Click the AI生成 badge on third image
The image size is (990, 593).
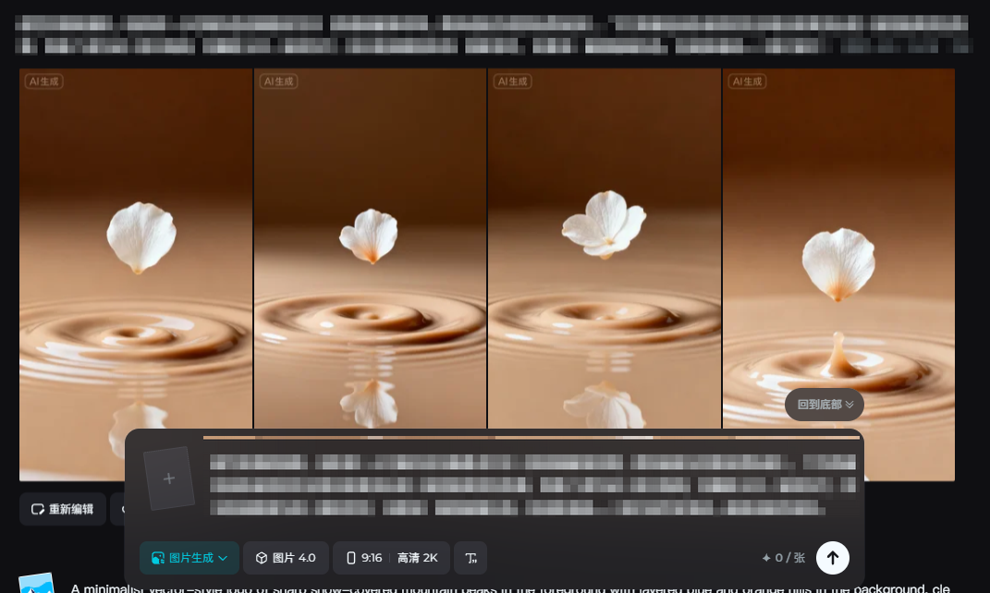click(512, 81)
